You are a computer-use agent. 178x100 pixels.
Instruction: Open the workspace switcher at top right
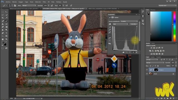[167, 6]
